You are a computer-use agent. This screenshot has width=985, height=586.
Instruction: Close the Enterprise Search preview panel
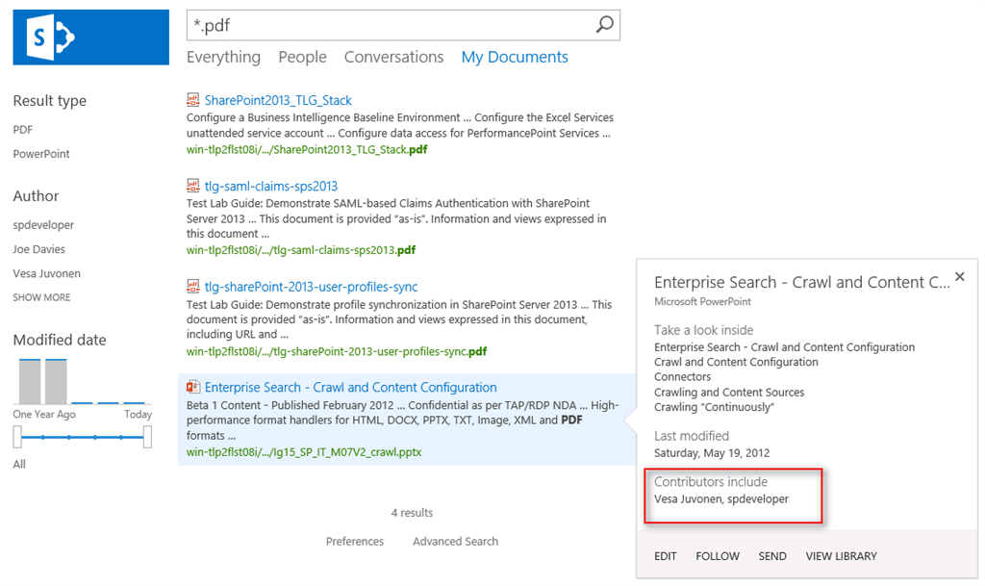pos(959,277)
